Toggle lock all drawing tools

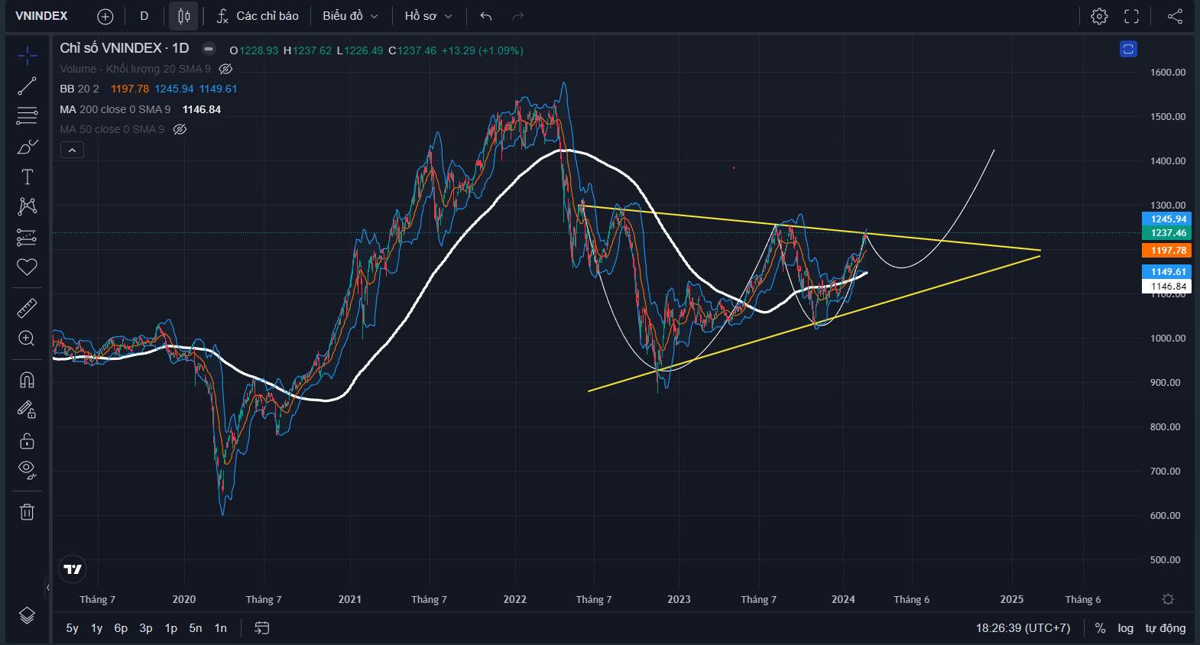(27, 441)
